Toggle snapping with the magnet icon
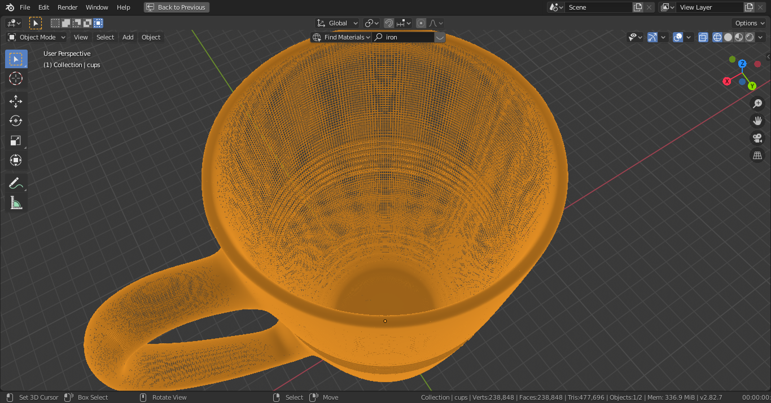 [389, 23]
